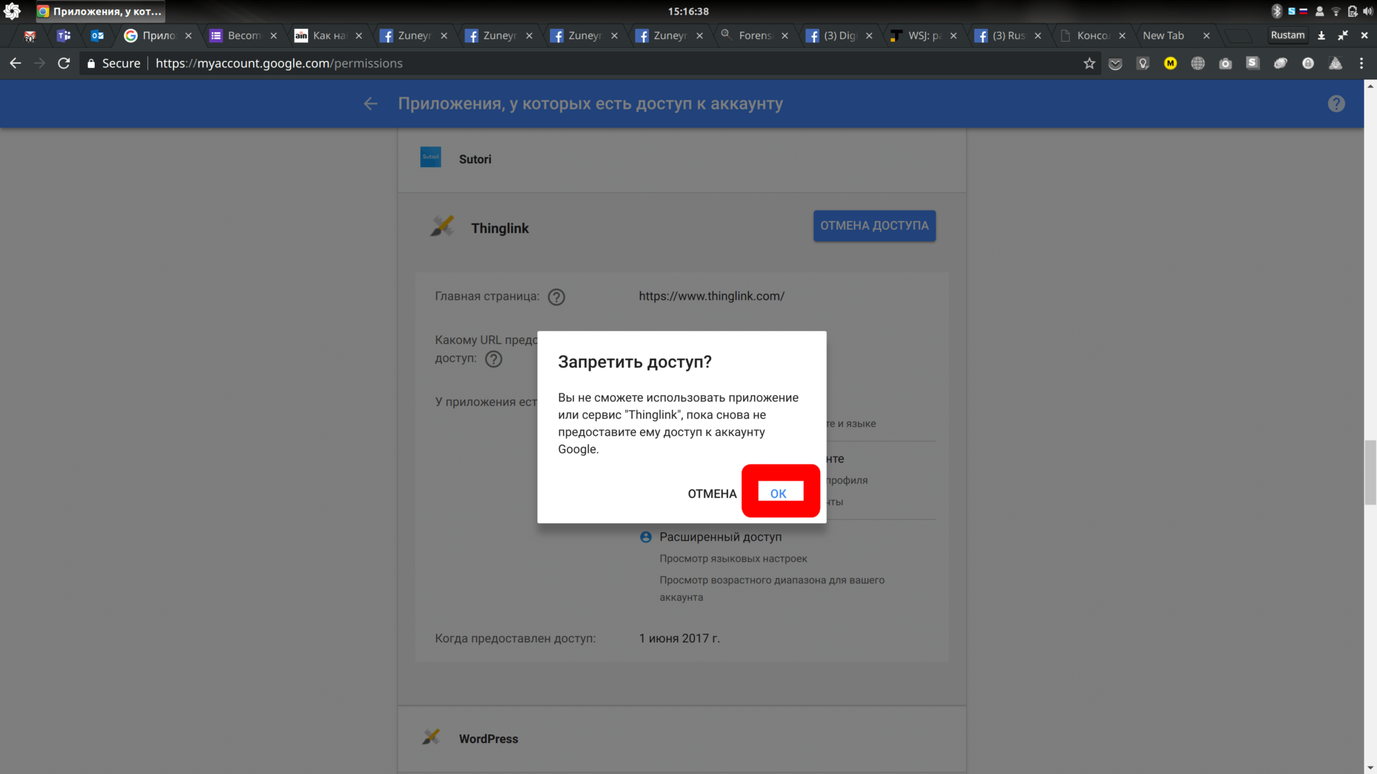The height and width of the screenshot is (774, 1377).
Task: Click the Rustam profile button
Action: 1288,35
